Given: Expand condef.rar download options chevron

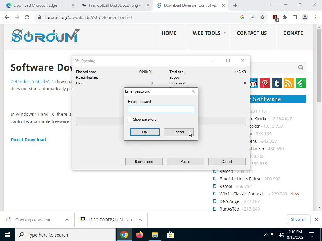Looking at the screenshot, I should tap(67, 220).
